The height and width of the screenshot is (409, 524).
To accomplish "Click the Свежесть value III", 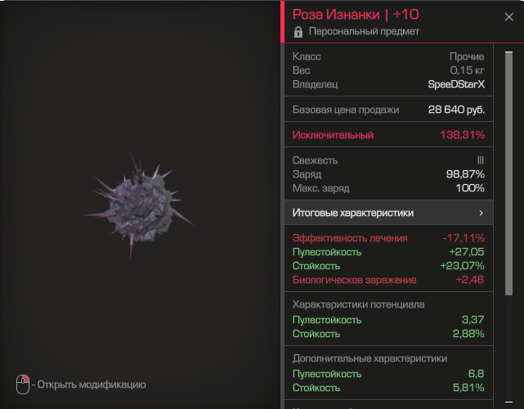I will [481, 160].
